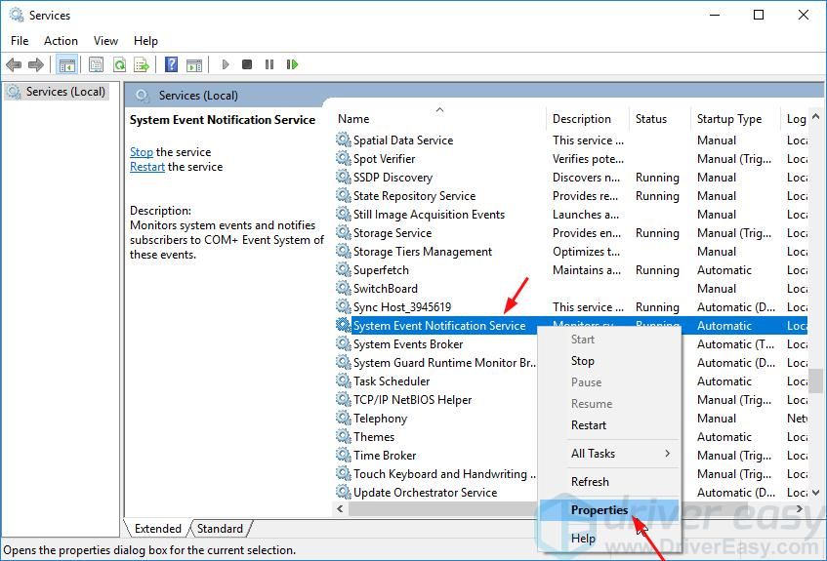Click the Restart Service toolbar icon
The image size is (827, 561).
click(292, 64)
